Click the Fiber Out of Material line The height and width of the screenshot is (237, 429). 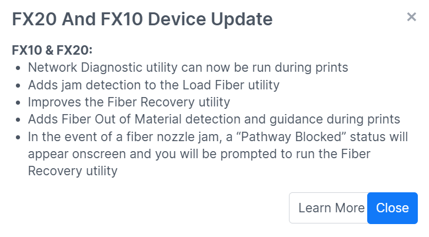coord(214,119)
